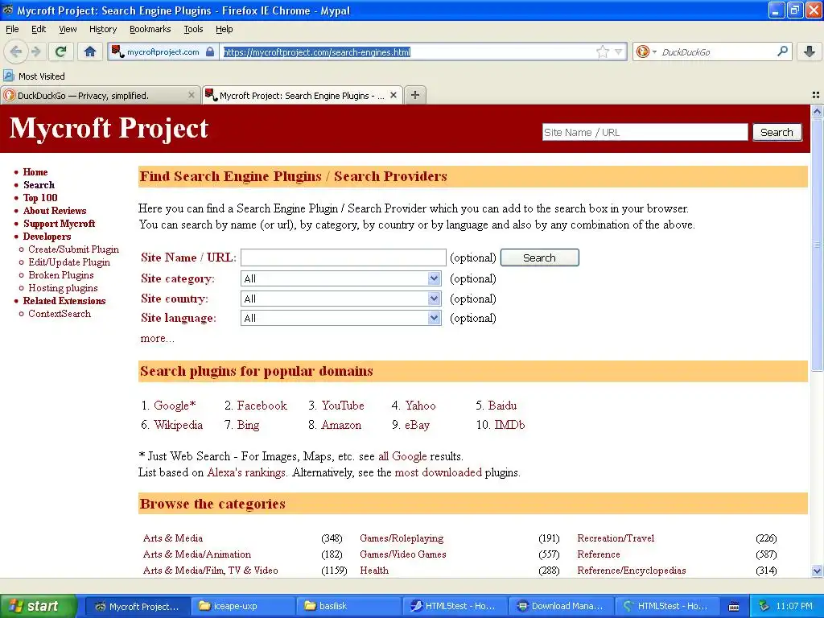Open the Google popular domain link
The image size is (824, 618).
[175, 406]
